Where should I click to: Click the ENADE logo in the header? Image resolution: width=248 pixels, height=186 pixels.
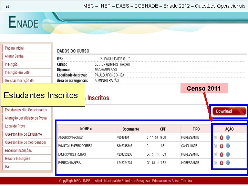pos(23,22)
